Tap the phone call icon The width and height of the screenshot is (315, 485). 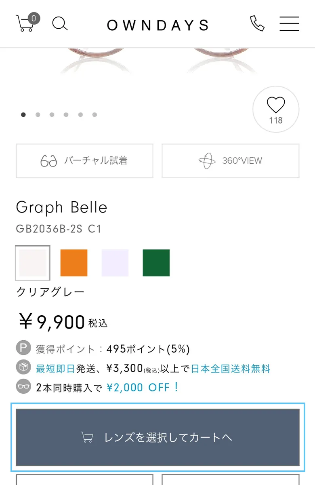(x=257, y=23)
